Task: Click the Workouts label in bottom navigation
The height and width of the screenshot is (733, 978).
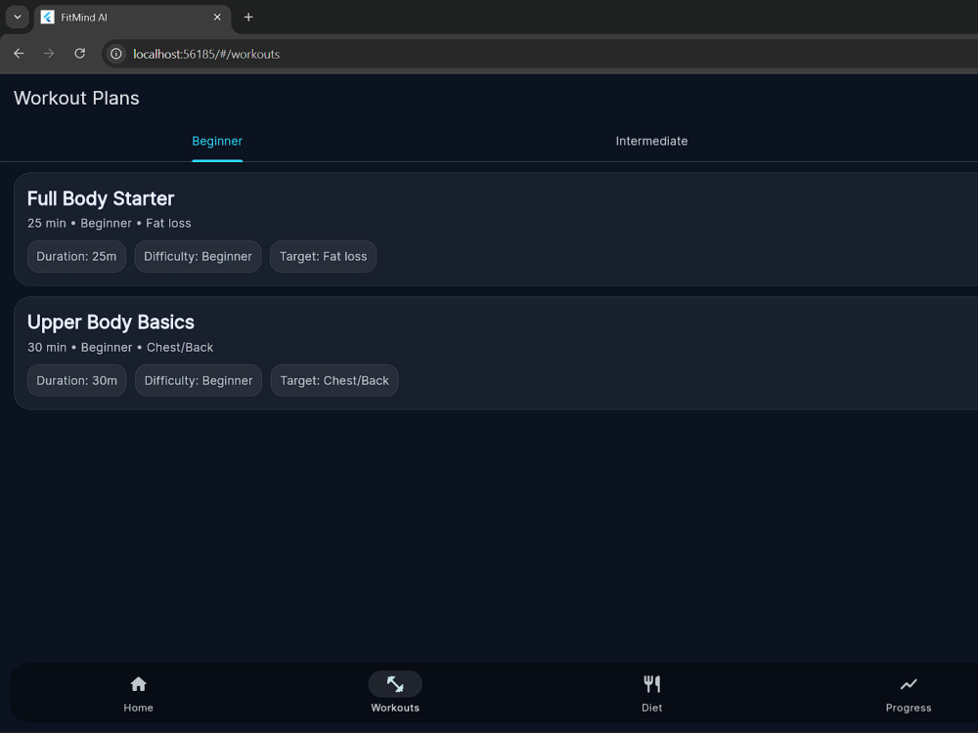Action: [395, 708]
